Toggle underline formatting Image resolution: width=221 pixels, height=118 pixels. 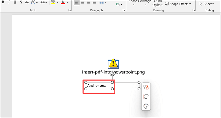pyautogui.click(x=15, y=2)
